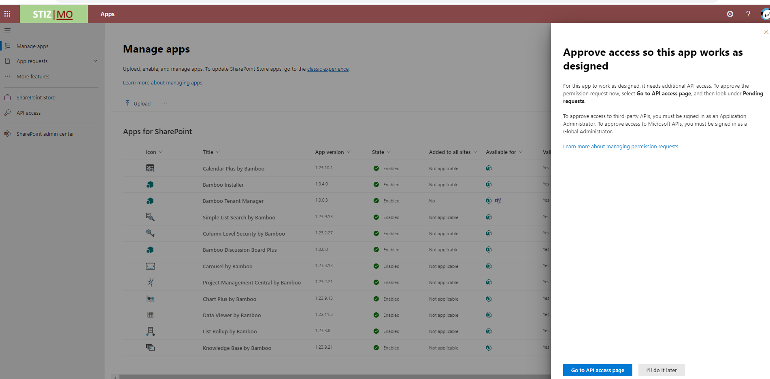Select the Calendar Plus by Bamboo title

[x=234, y=168]
